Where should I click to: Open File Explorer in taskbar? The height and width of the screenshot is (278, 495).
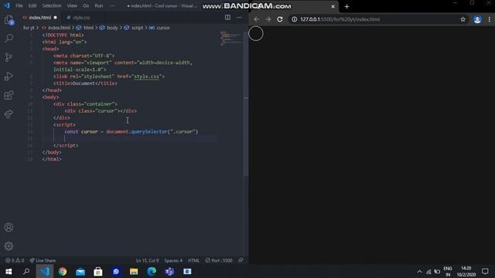134,271
